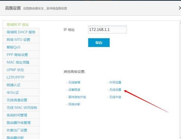This screenshot has height=139, width=181.
Task: Select 恢复出厂设置 in sidebar
Action: 17,130
